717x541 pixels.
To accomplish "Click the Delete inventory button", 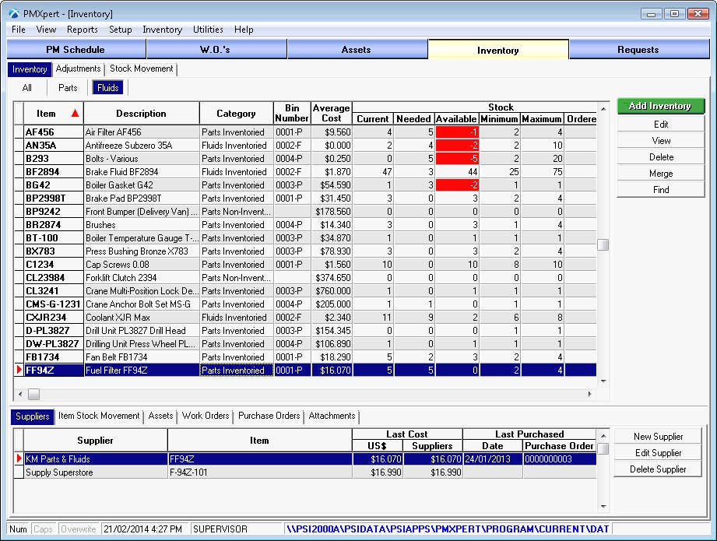I will (x=660, y=157).
